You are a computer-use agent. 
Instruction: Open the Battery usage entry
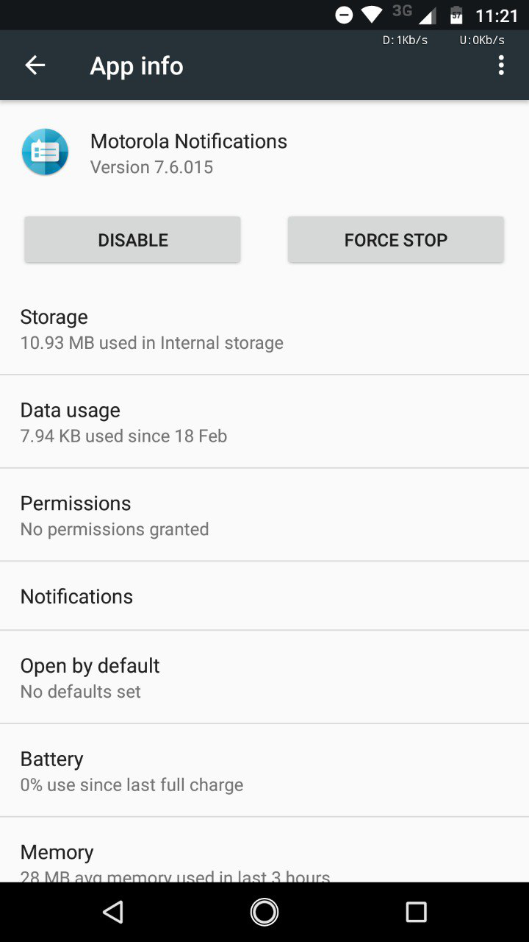pos(264,771)
